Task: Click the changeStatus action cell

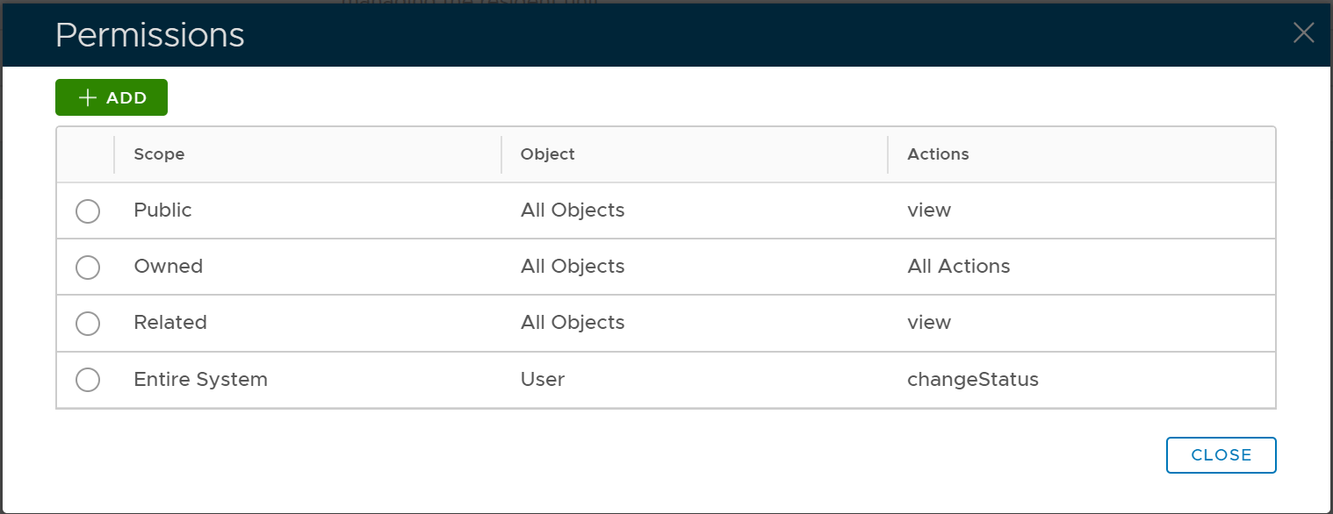Action: point(972,380)
